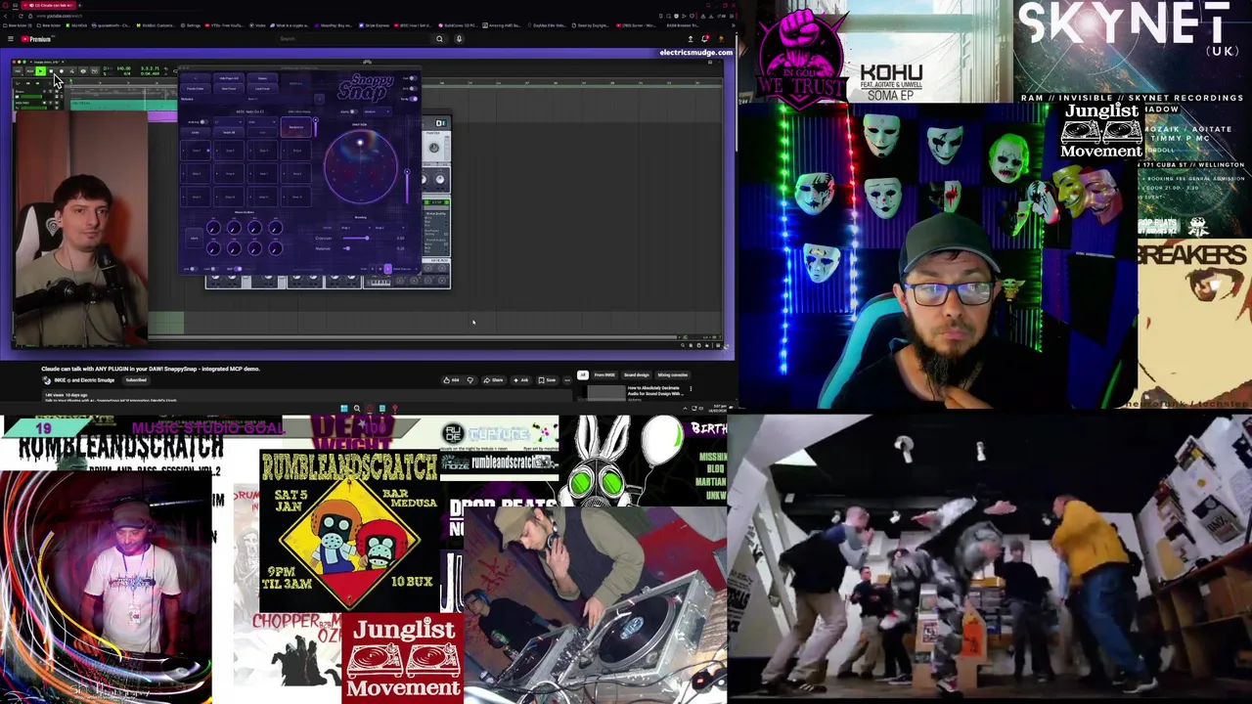
Task: Click the slider below the Crossover control
Action: point(347,248)
